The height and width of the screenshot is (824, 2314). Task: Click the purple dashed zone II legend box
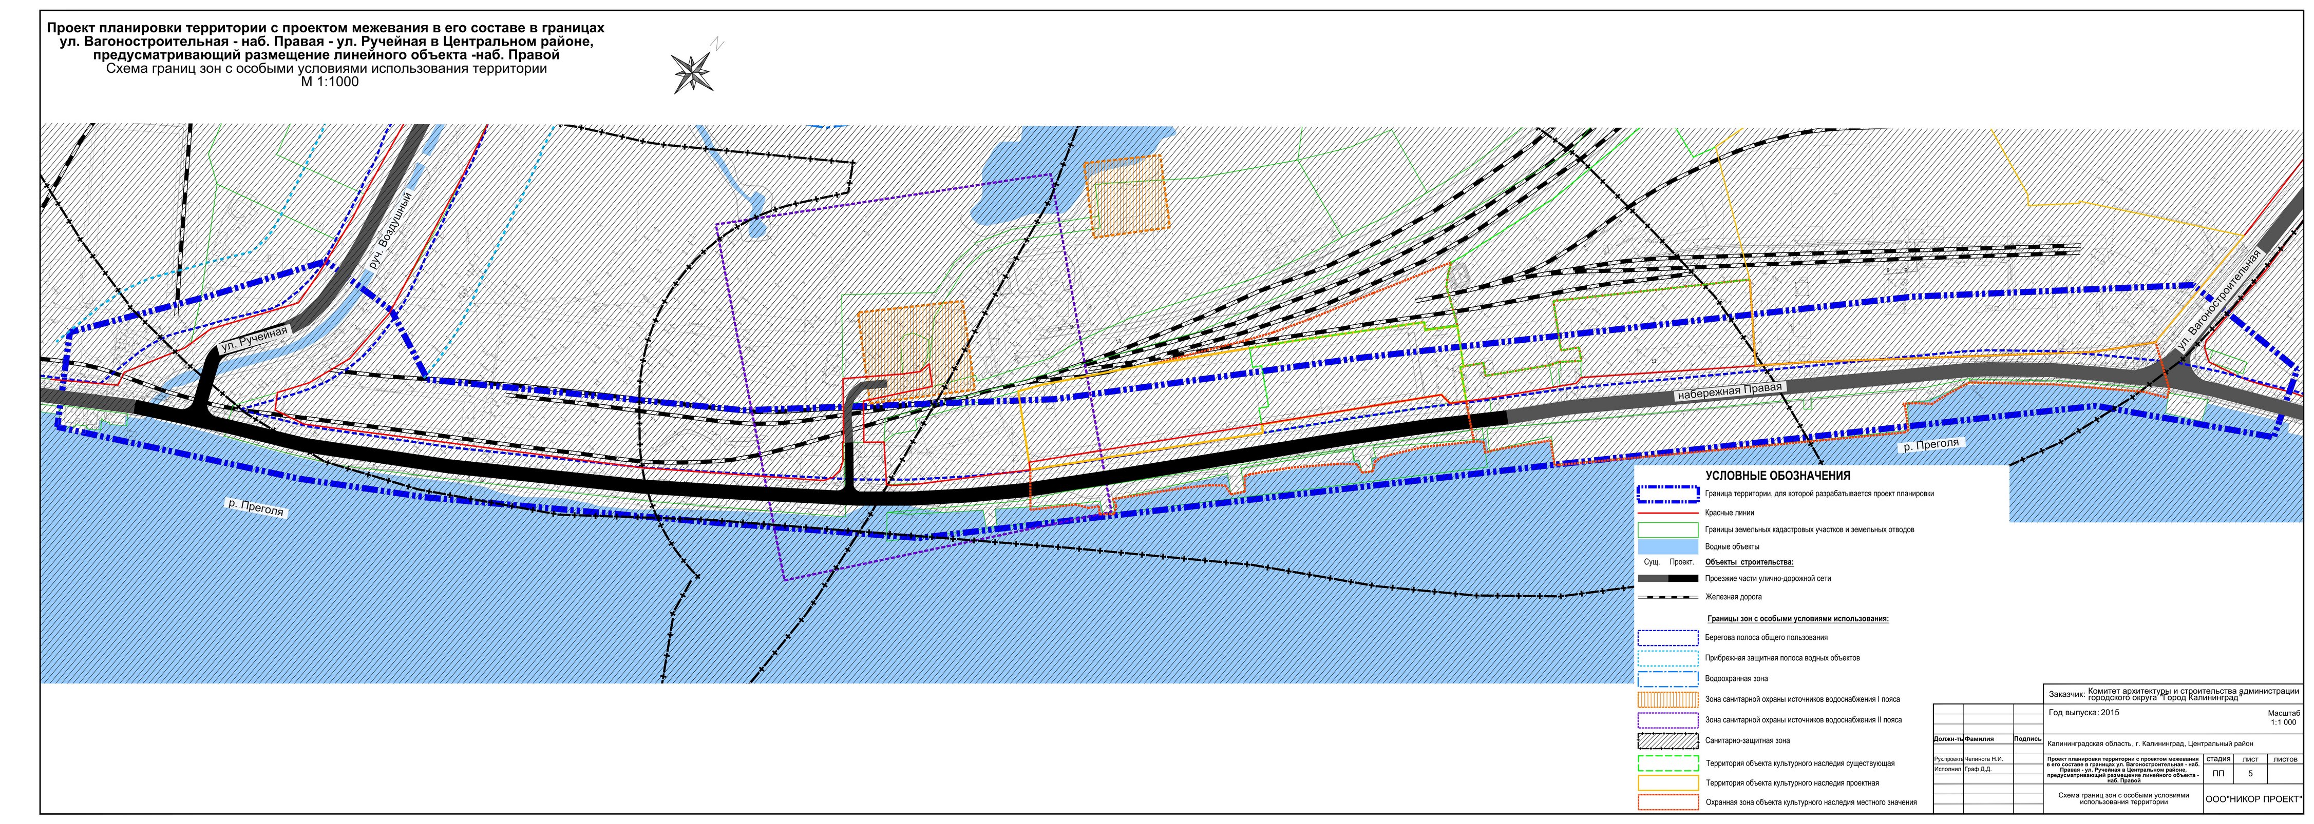(1667, 720)
